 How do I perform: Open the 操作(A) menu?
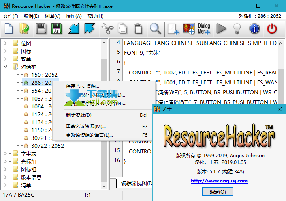(74, 16)
